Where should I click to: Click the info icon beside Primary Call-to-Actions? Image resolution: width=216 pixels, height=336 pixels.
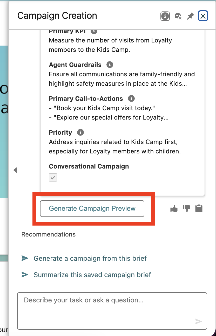(x=132, y=98)
